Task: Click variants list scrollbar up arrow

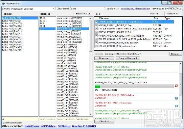Action: 91,18
